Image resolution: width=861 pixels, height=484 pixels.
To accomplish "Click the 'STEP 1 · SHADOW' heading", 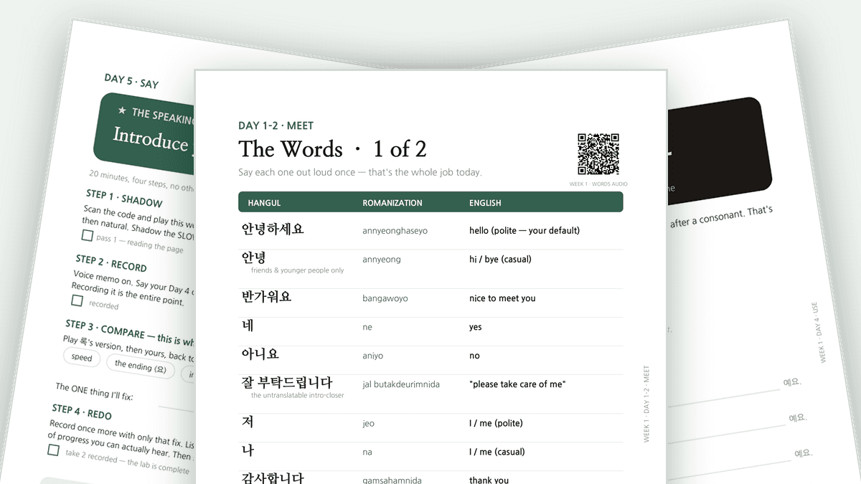I will (x=124, y=199).
